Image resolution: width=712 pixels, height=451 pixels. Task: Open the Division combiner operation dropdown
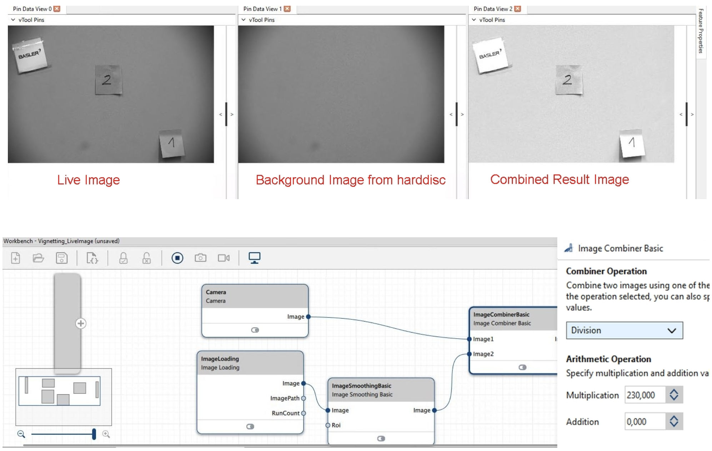(625, 330)
